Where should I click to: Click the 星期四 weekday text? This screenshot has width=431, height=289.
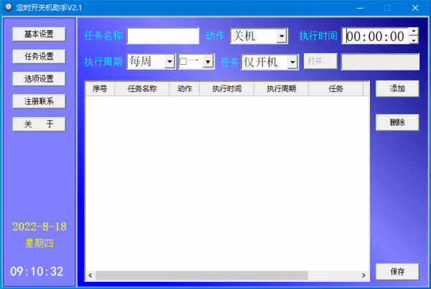pyautogui.click(x=39, y=243)
